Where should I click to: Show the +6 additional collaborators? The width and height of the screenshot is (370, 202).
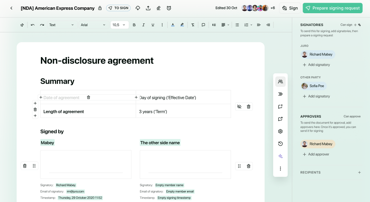click(x=273, y=8)
